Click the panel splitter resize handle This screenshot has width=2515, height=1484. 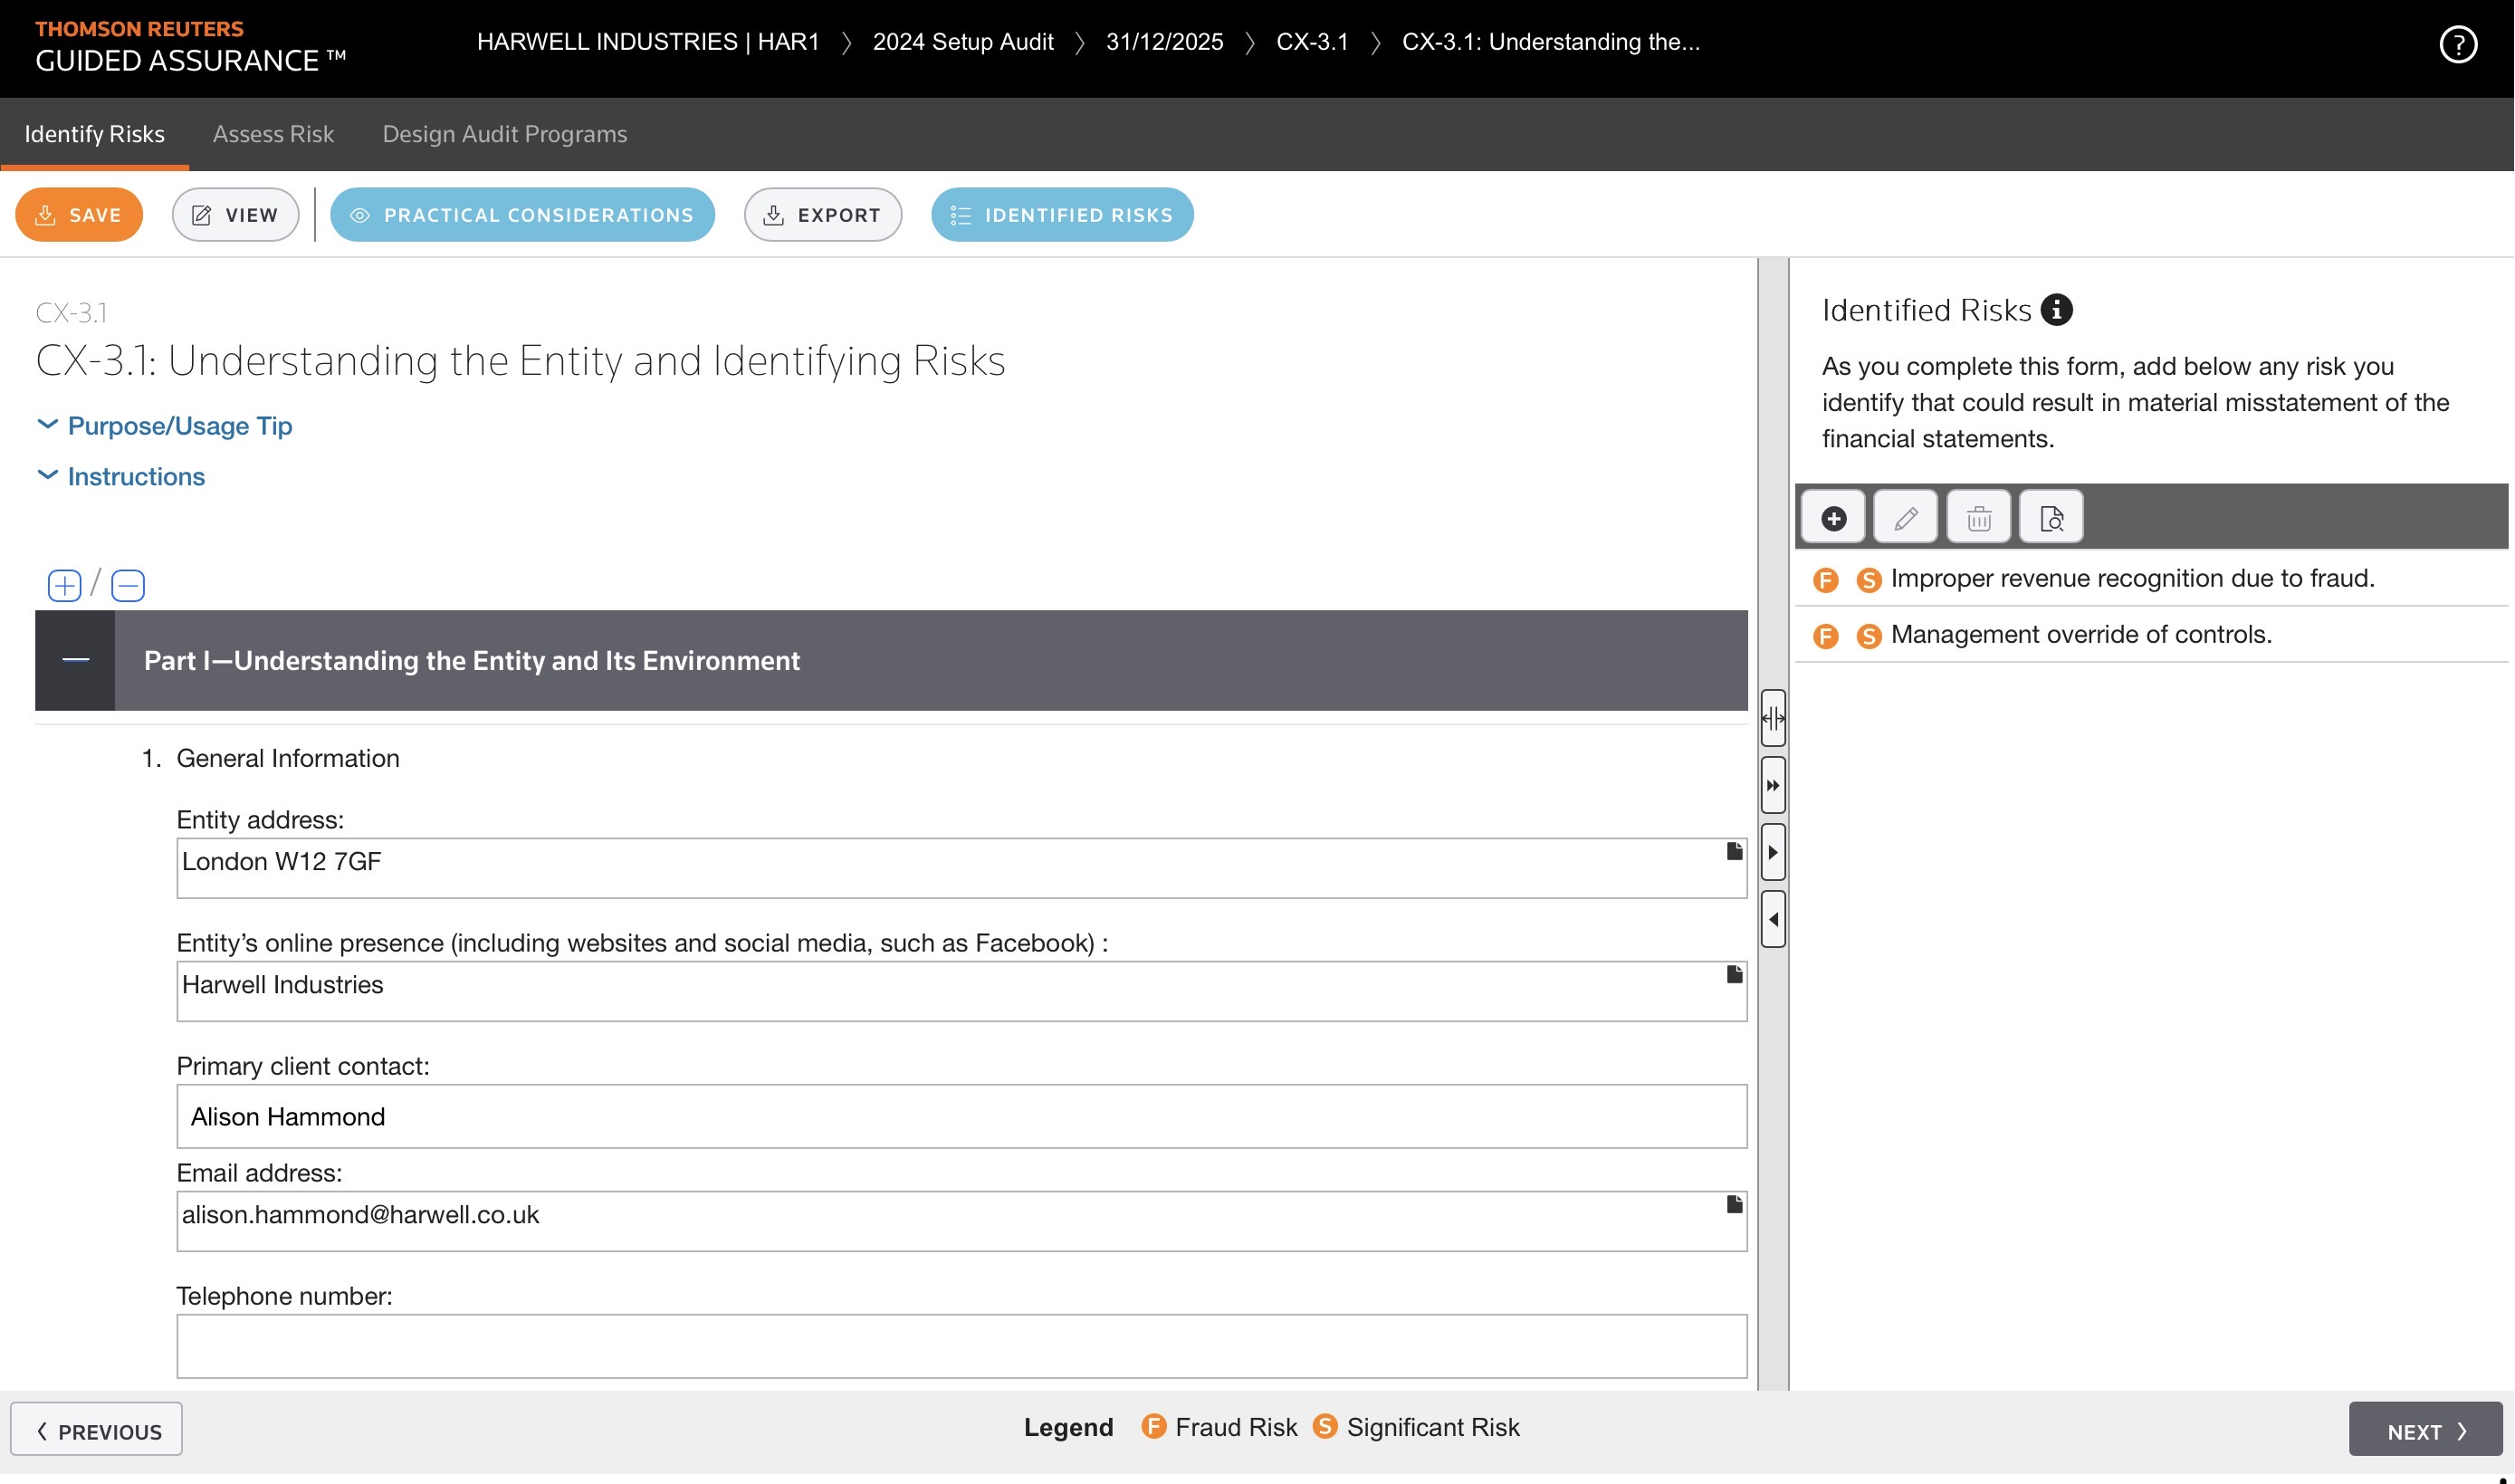pos(1774,718)
